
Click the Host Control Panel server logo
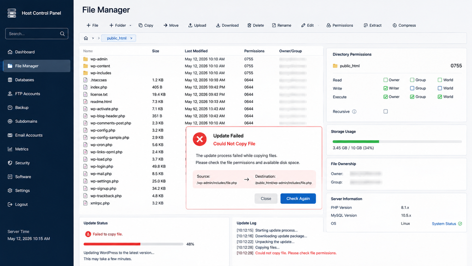[x=12, y=13]
